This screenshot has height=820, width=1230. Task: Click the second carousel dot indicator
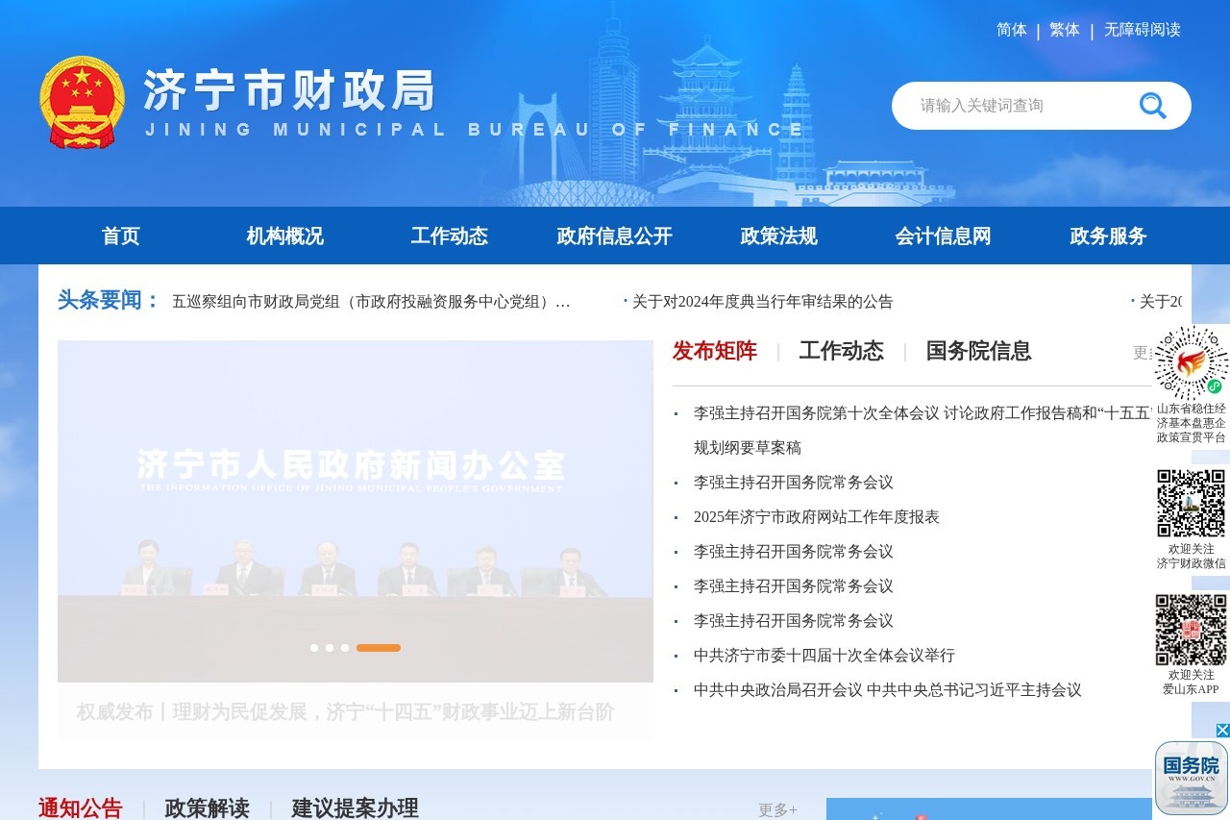tap(330, 648)
